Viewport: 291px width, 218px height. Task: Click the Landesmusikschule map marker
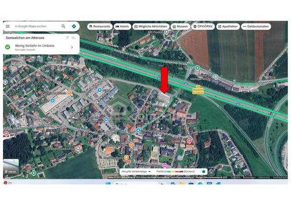pos(78,149)
